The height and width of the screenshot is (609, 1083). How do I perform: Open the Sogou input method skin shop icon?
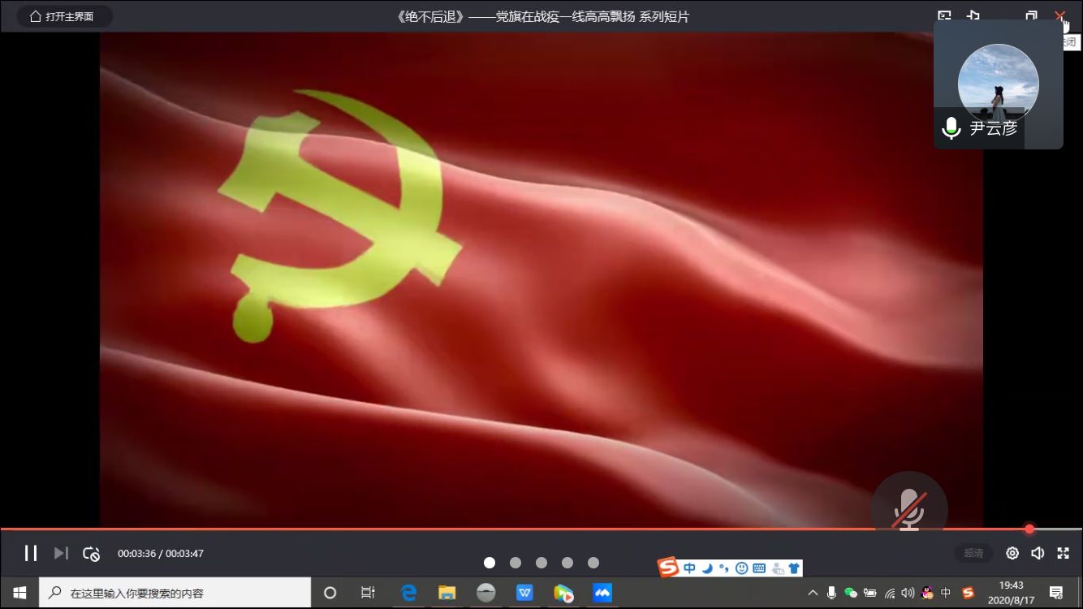pyautogui.click(x=794, y=568)
